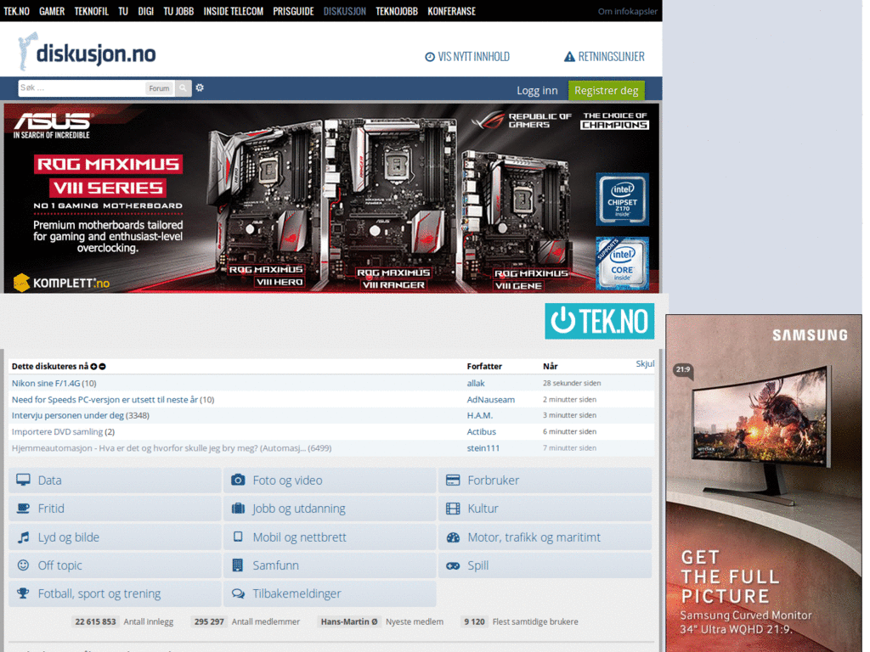The height and width of the screenshot is (652, 870).
Task: Open the Forum search scope dropdown
Action: (159, 88)
